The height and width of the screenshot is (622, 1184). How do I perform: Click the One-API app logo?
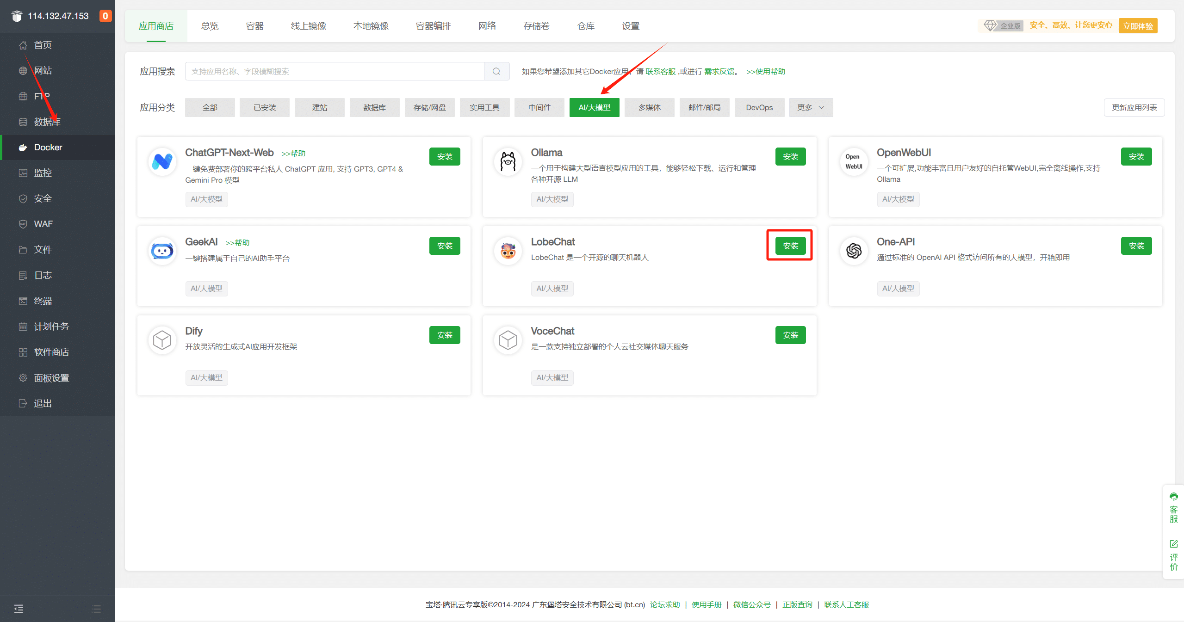pos(853,251)
